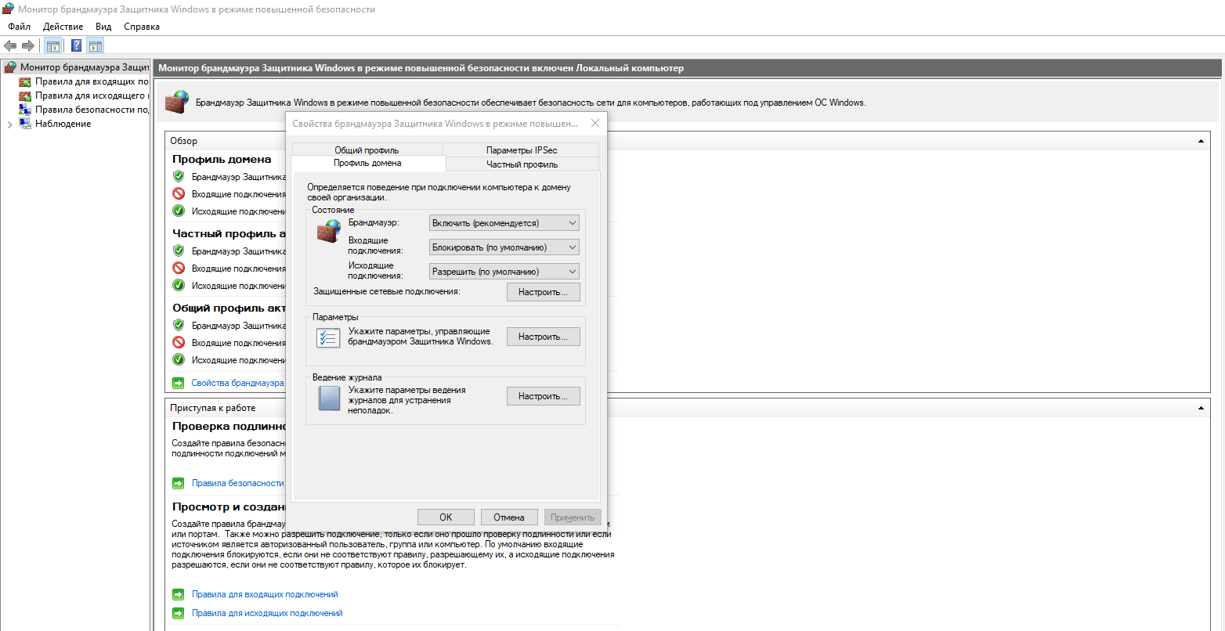
Task: Open the Входящие подключения dropdown
Action: [x=504, y=247]
